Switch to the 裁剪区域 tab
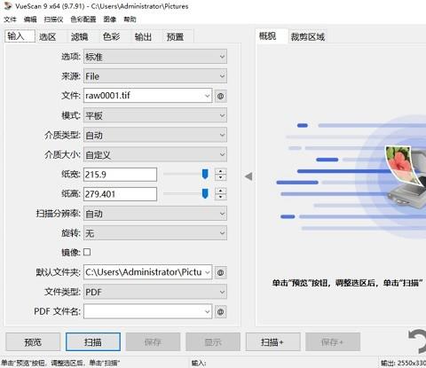This screenshot has width=426, height=368. pyautogui.click(x=308, y=36)
